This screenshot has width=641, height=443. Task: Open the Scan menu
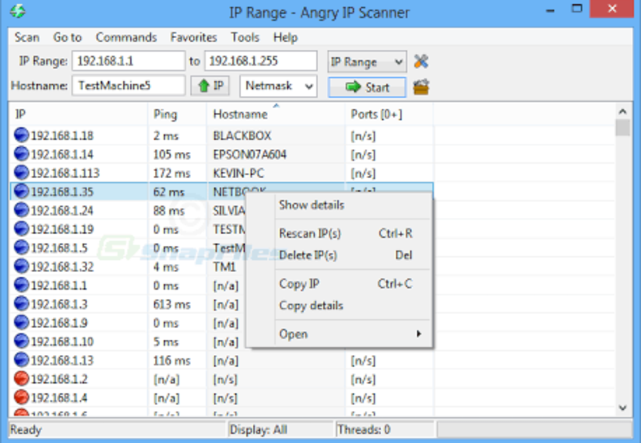27,37
